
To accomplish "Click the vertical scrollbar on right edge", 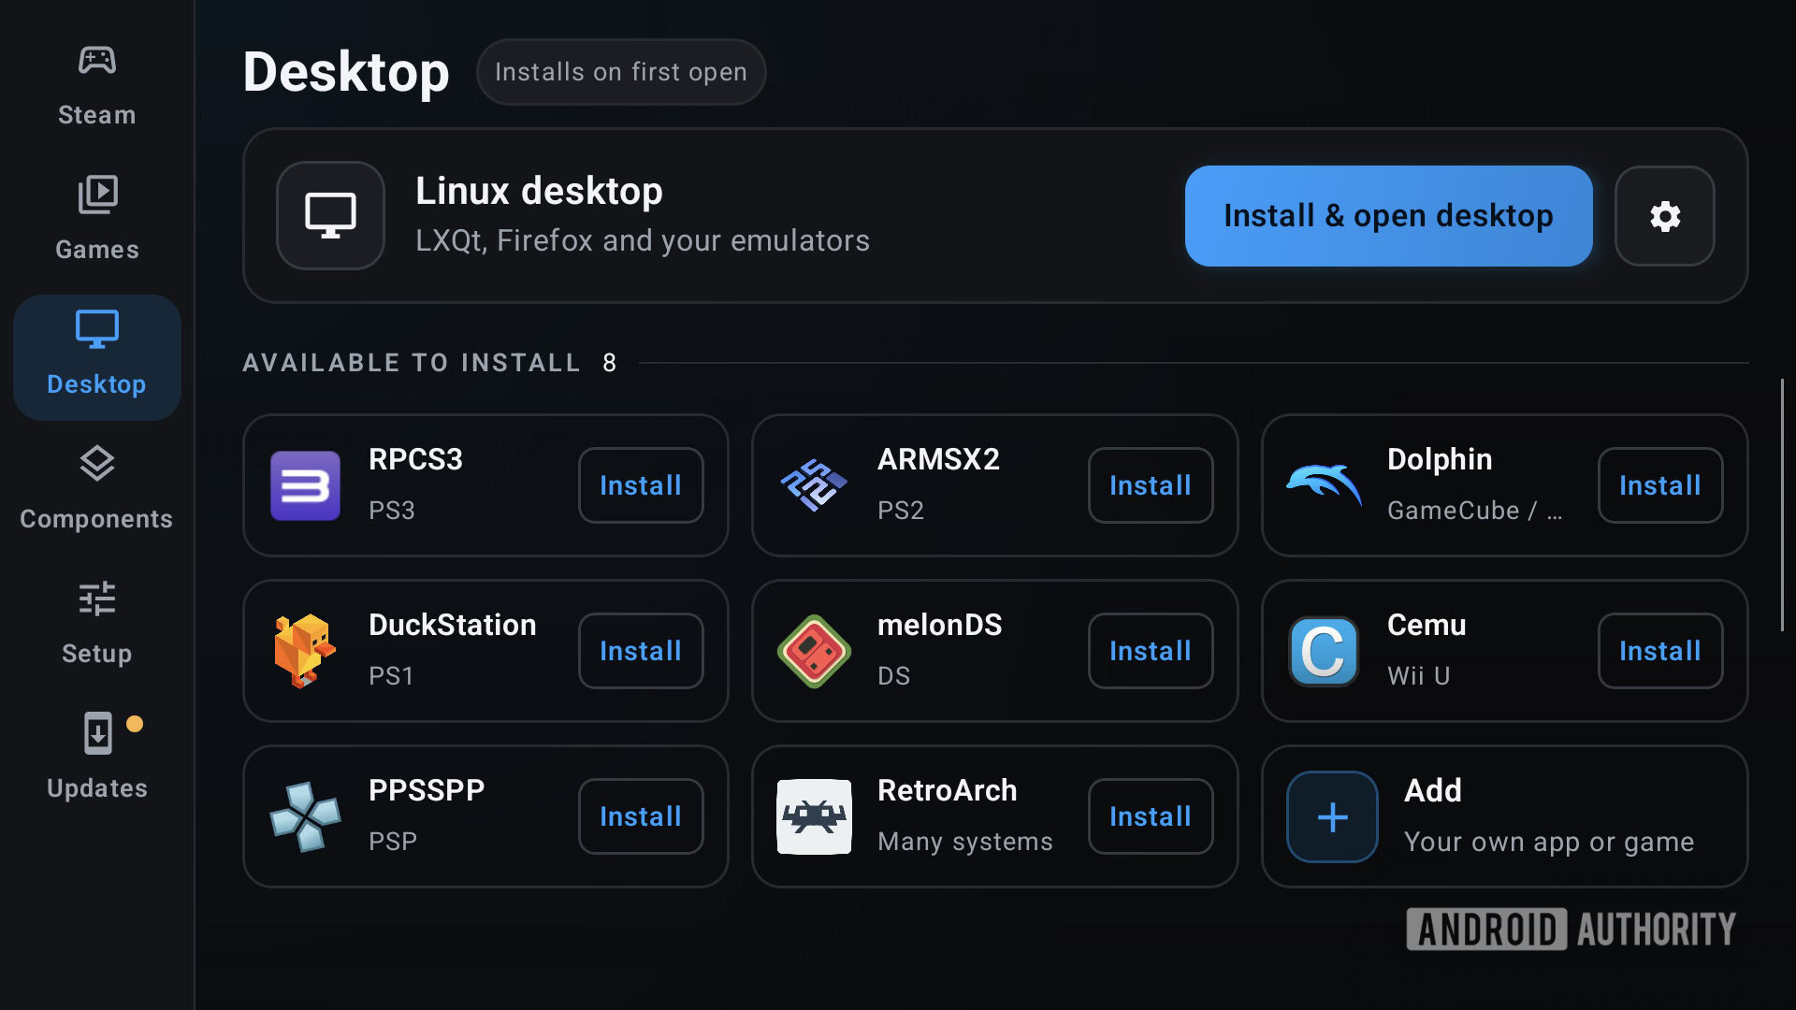I will pos(1782,505).
